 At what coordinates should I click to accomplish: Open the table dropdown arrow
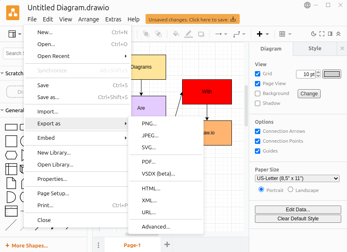290,34
